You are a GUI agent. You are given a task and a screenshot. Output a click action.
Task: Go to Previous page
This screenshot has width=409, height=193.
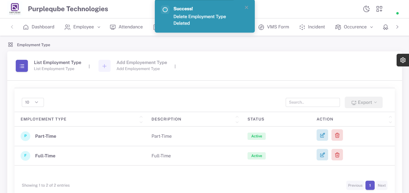coord(355,185)
